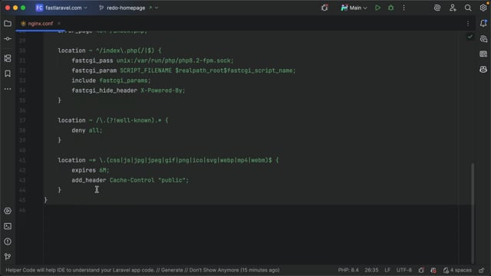The height and width of the screenshot is (276, 491).
Task: Open the Git tool window
Action: 8,257
